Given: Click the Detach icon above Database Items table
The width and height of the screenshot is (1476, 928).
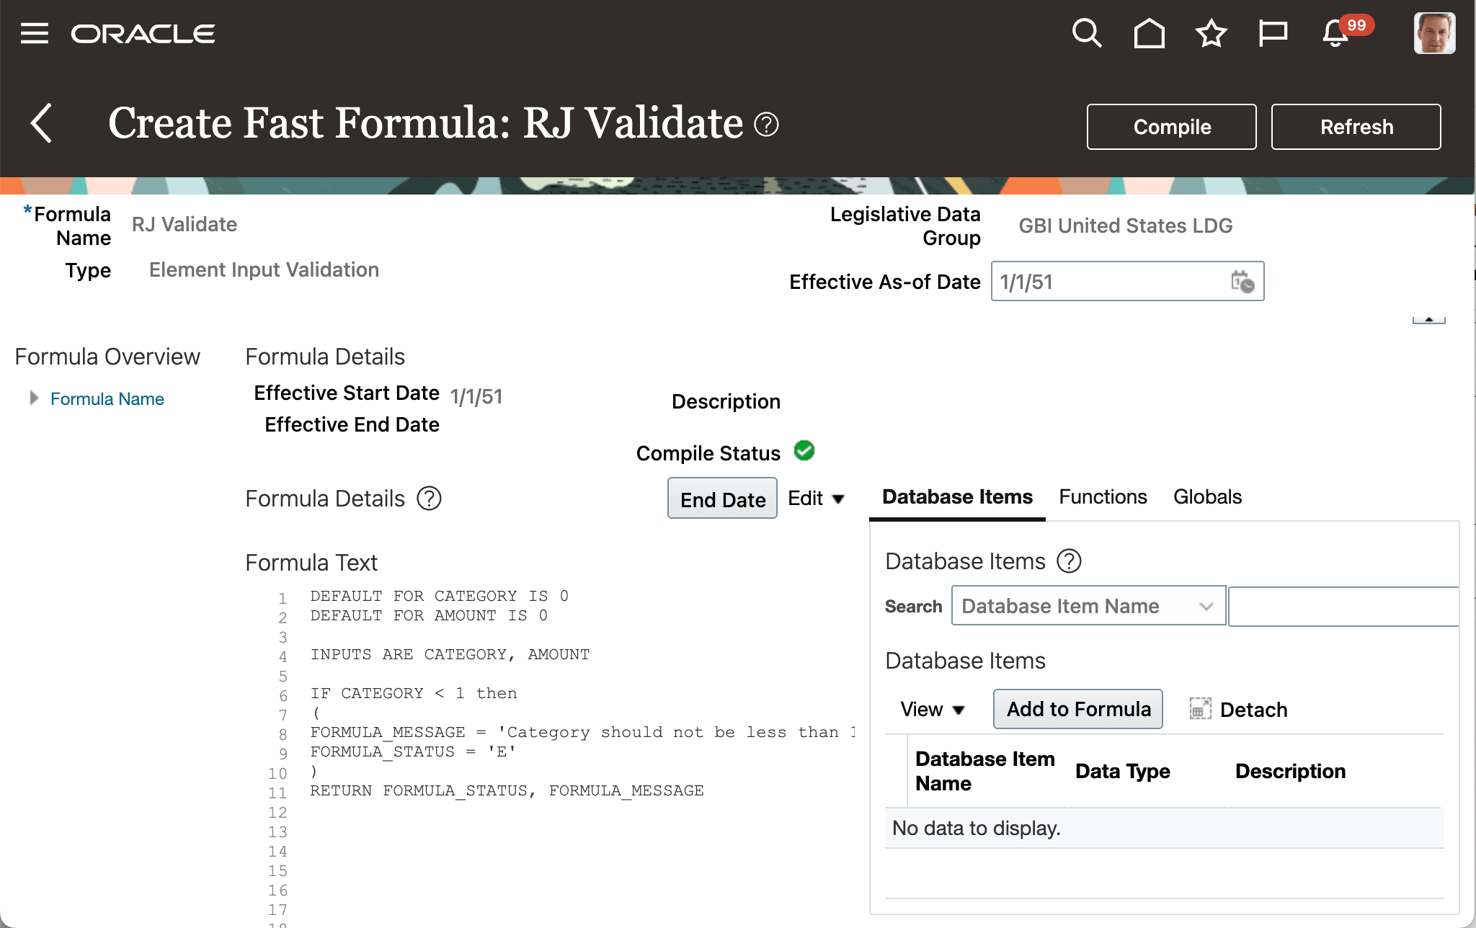Looking at the screenshot, I should tap(1198, 709).
